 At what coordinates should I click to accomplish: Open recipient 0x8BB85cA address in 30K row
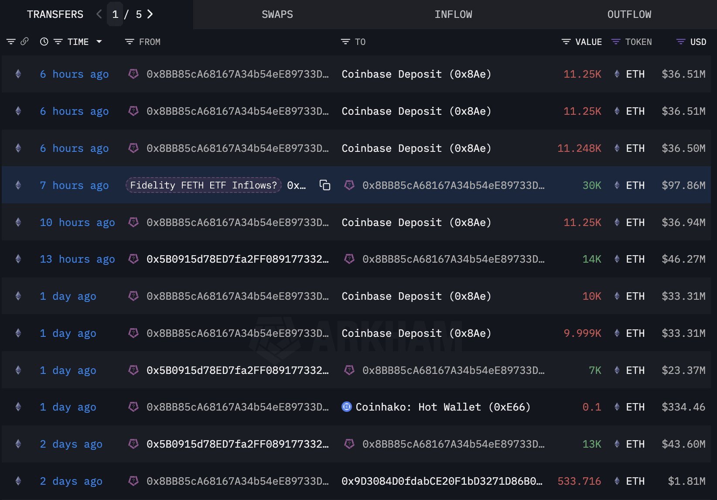tap(454, 185)
